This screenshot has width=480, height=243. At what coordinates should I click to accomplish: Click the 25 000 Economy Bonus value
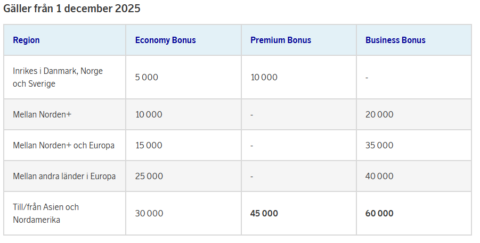click(x=149, y=176)
